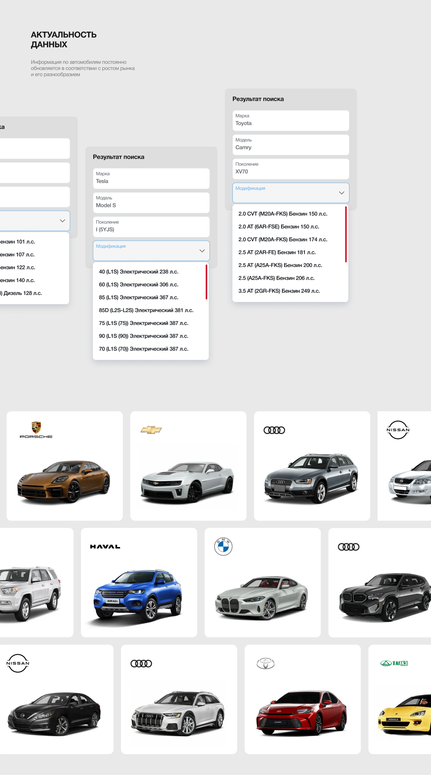431x775 pixels.
Task: Click the Марка field containing Tesla
Action: pos(151,178)
